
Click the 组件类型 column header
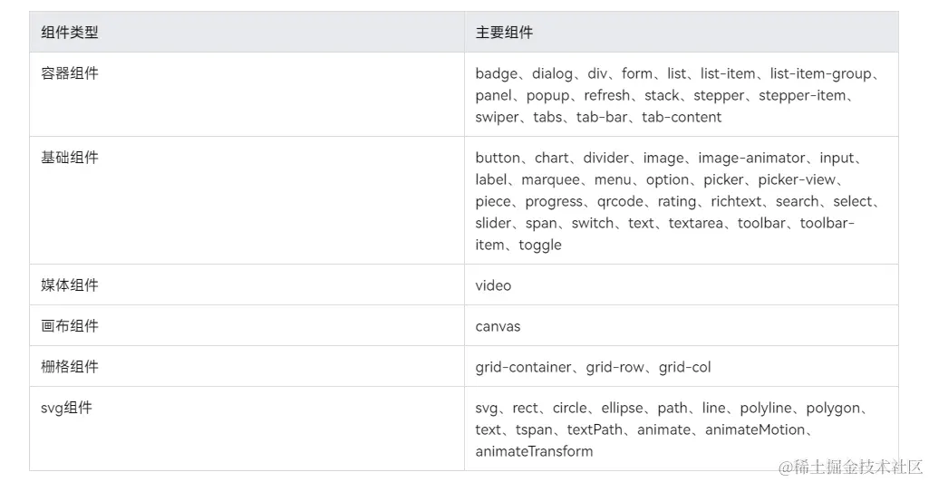point(69,33)
